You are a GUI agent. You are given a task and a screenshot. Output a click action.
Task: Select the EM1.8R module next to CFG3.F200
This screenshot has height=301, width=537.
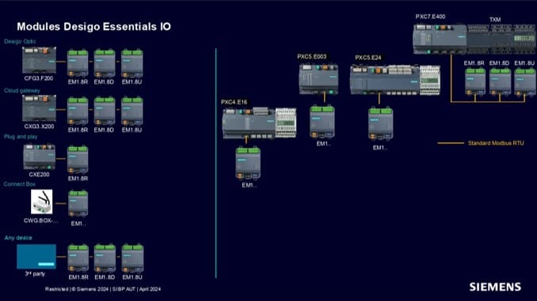pos(78,63)
